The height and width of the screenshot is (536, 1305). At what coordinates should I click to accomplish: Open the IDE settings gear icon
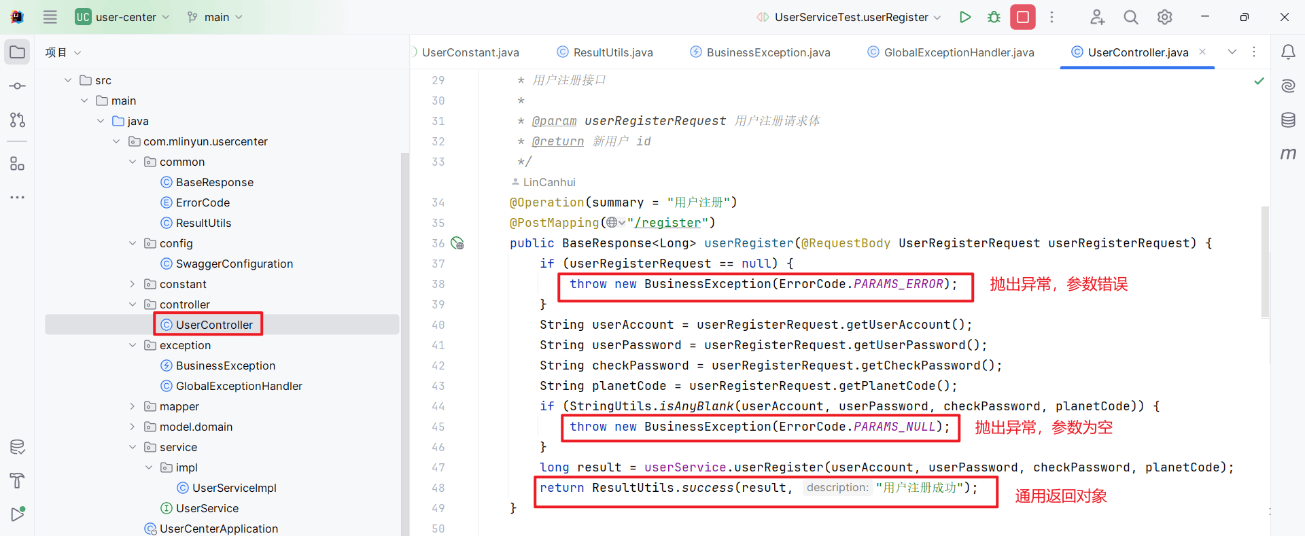tap(1165, 17)
